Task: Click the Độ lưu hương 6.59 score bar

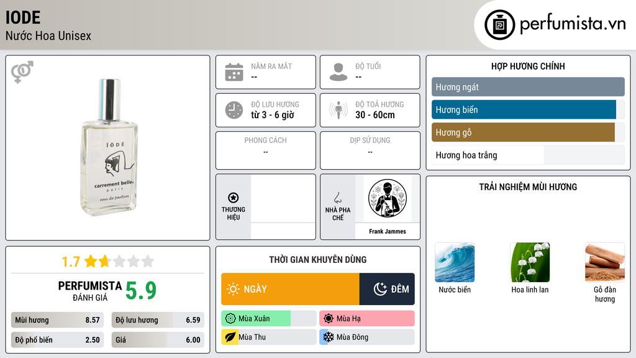Action: (158, 320)
